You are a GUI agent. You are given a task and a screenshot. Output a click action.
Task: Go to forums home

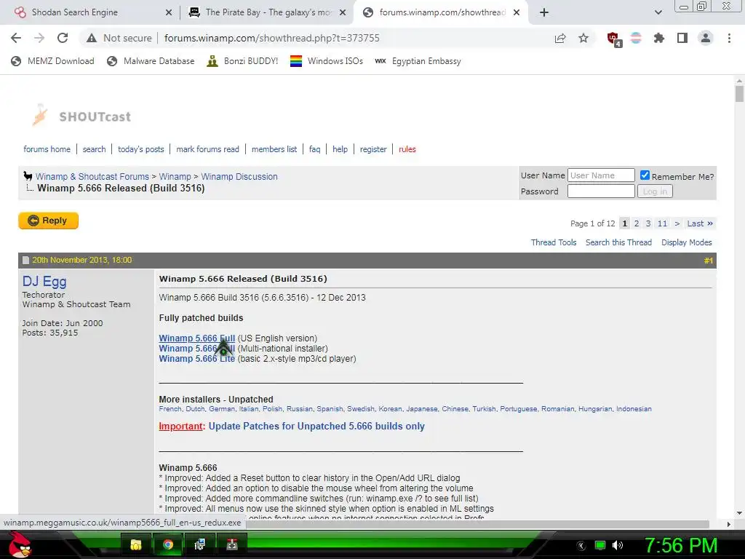(47, 149)
